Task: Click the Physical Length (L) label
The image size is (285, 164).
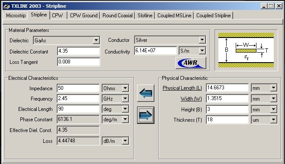Action: (x=182, y=88)
